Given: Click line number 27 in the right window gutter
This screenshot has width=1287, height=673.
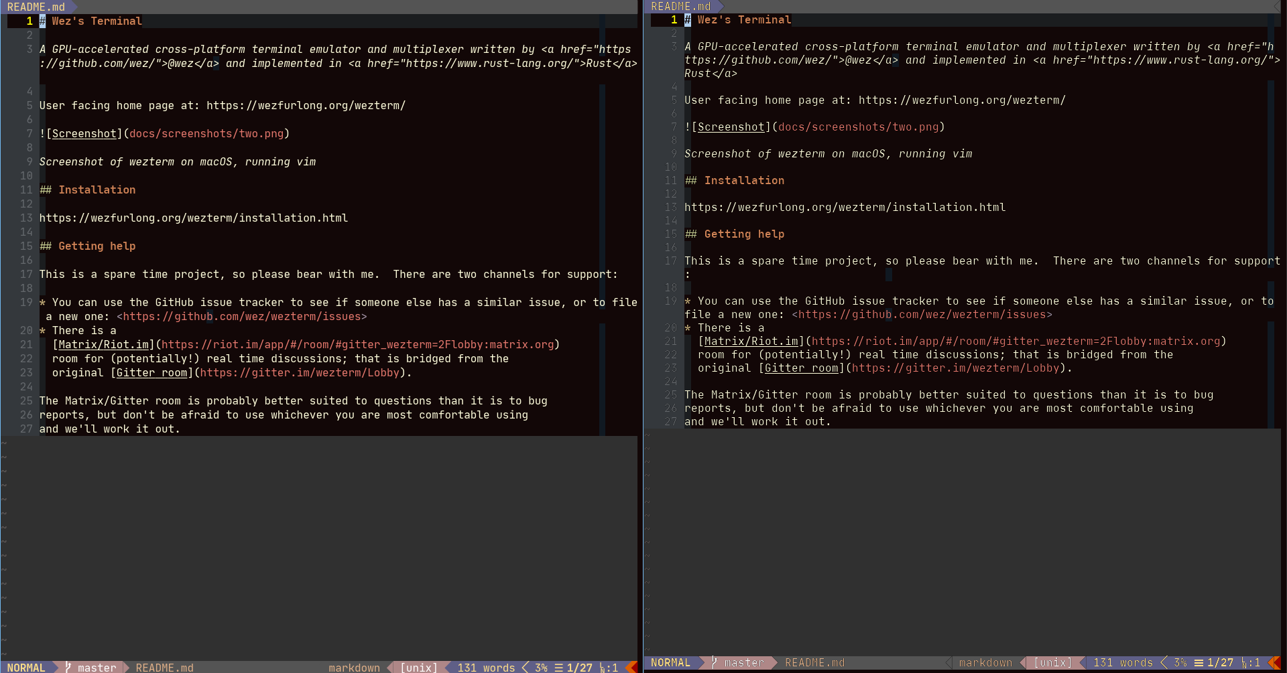Looking at the screenshot, I should pos(670,421).
